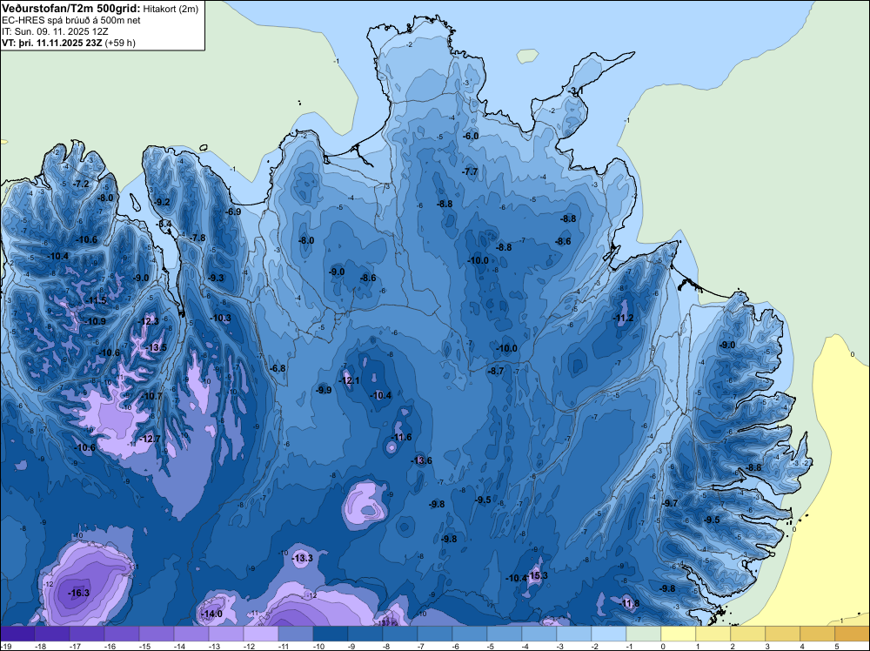The image size is (870, 651).
Task: Click the -13.3 temperature value
Action: click(303, 558)
